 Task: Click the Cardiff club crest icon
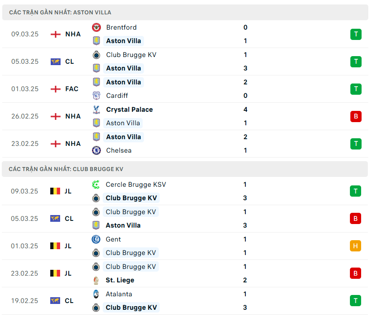[96, 96]
